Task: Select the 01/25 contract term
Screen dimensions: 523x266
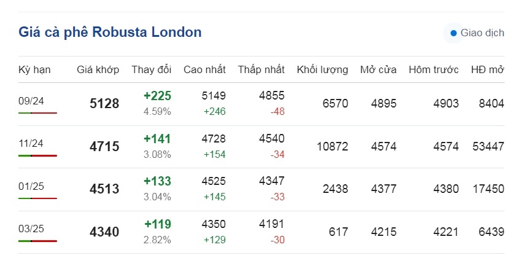Action: (x=31, y=186)
